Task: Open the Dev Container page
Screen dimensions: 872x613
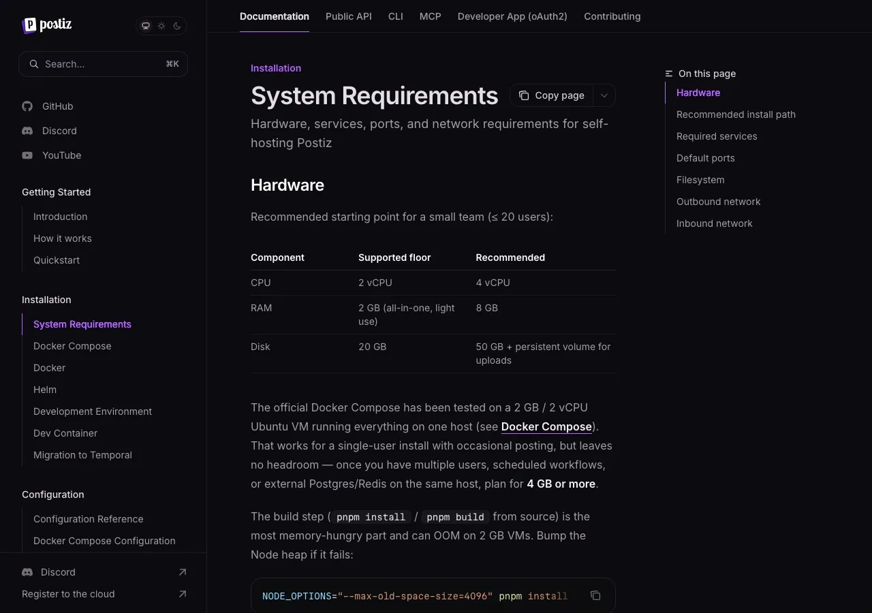Action: point(65,433)
